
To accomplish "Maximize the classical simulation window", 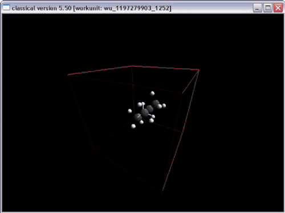I will point(268,8).
